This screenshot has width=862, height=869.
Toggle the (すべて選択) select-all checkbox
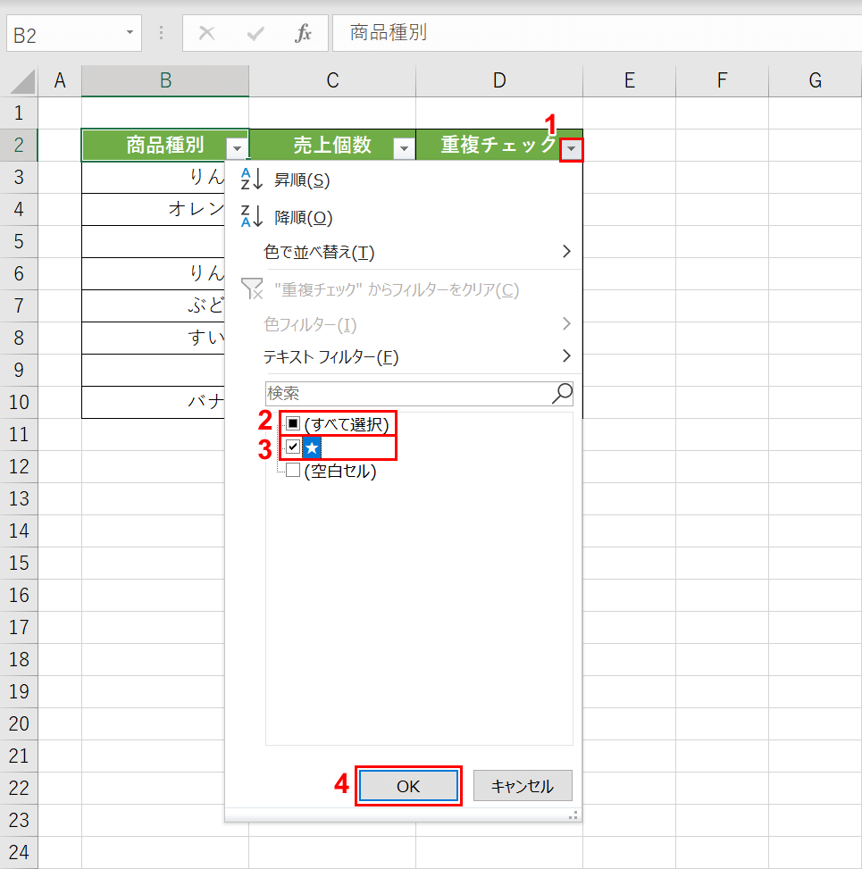tap(293, 422)
